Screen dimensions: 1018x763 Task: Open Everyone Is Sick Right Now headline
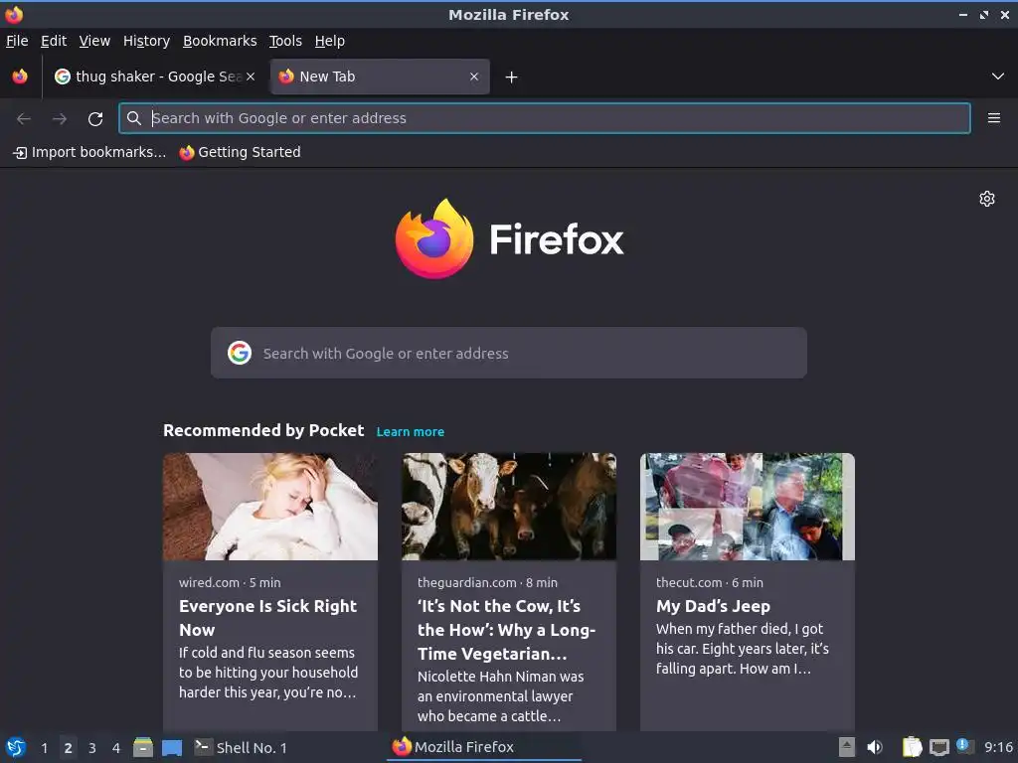(267, 618)
